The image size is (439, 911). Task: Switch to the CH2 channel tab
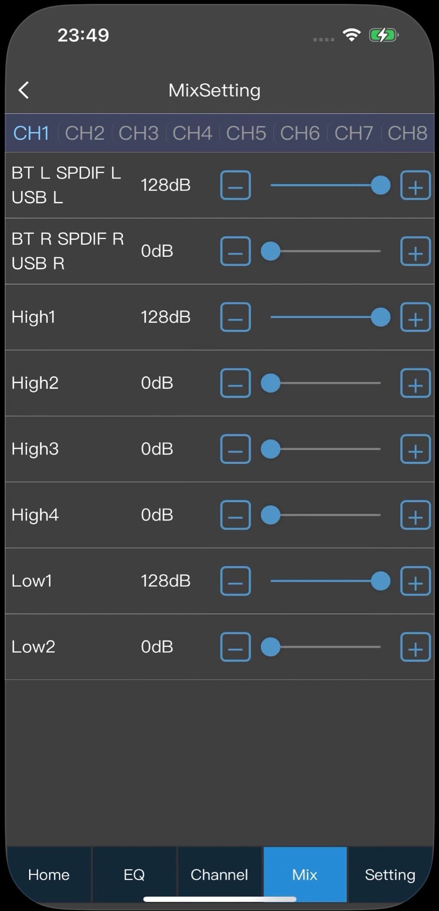tap(85, 133)
